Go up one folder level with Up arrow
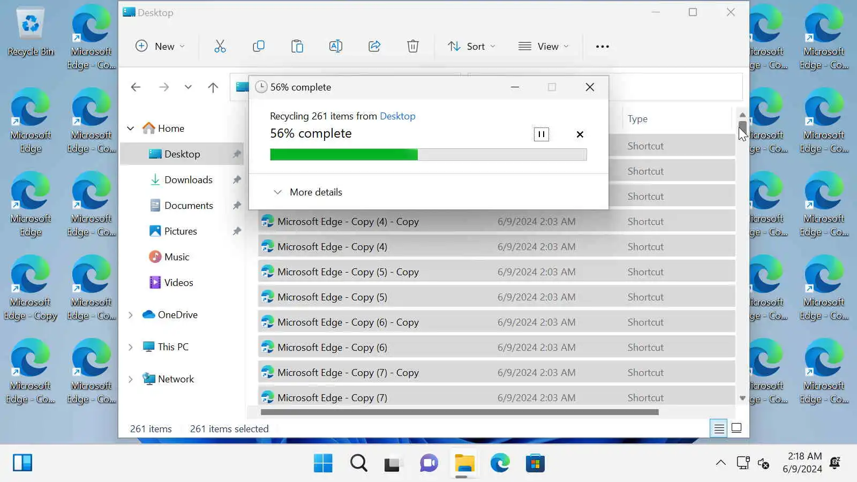This screenshot has width=857, height=482. (x=213, y=87)
